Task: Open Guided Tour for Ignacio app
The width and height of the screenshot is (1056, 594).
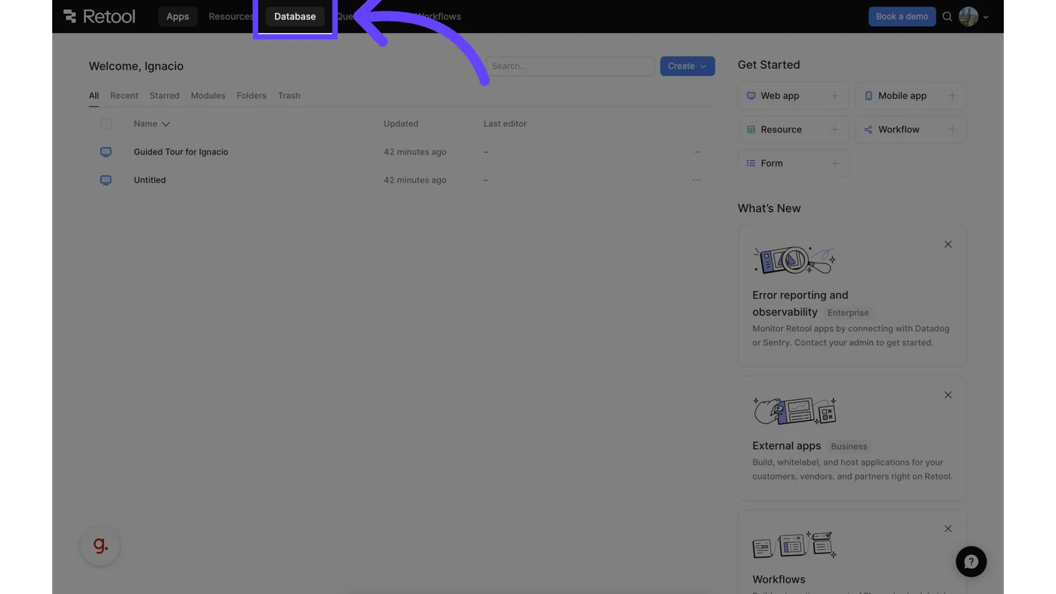Action: click(181, 152)
